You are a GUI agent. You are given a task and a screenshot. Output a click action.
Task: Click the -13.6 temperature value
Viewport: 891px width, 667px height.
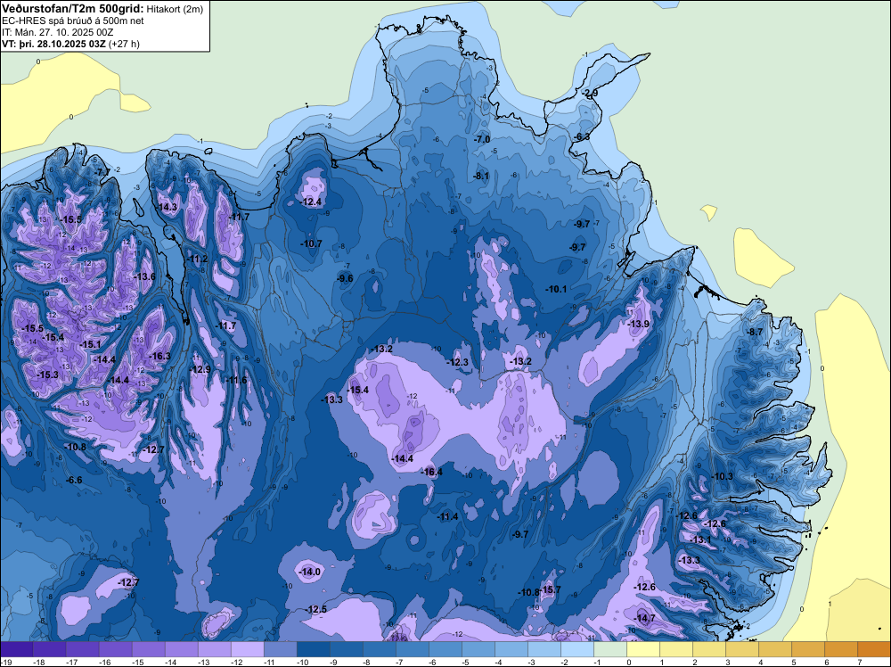144,276
